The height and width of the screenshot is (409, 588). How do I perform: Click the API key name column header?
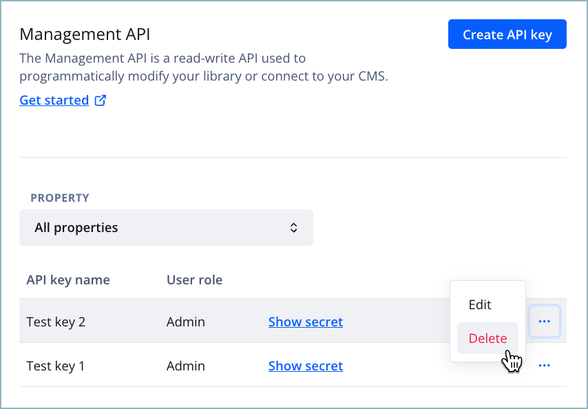tap(68, 280)
